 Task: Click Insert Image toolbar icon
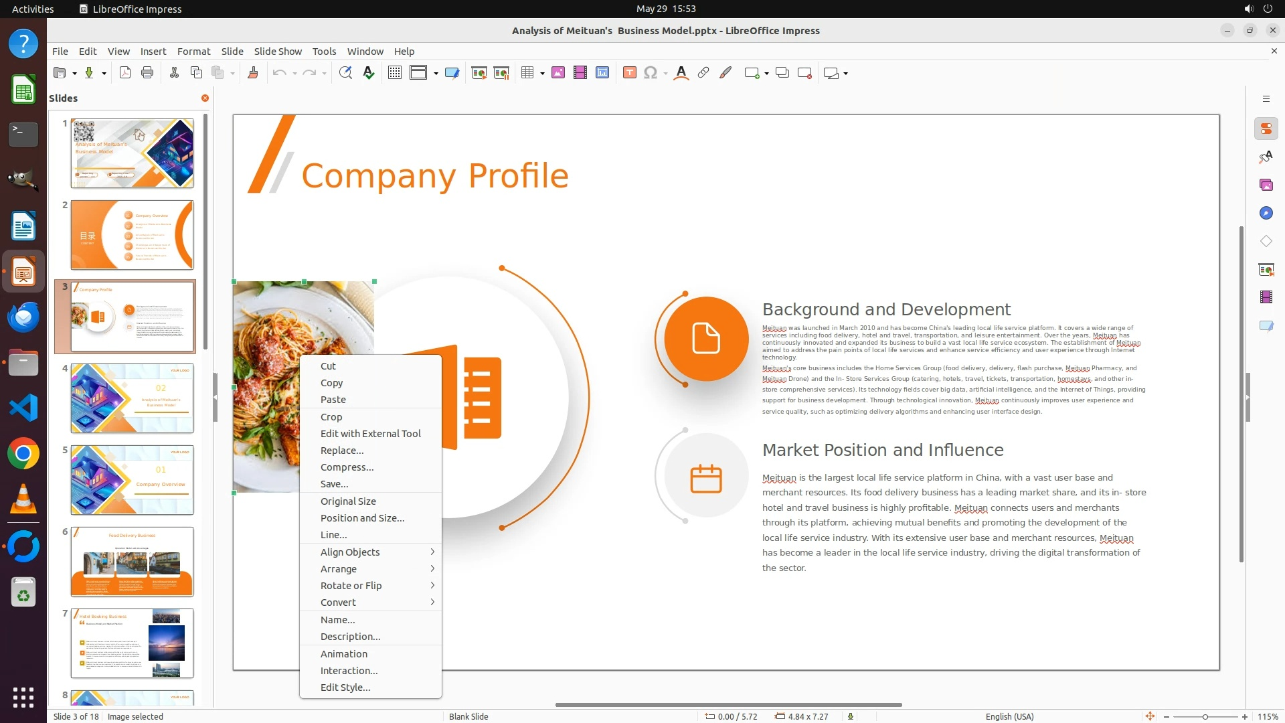click(558, 73)
